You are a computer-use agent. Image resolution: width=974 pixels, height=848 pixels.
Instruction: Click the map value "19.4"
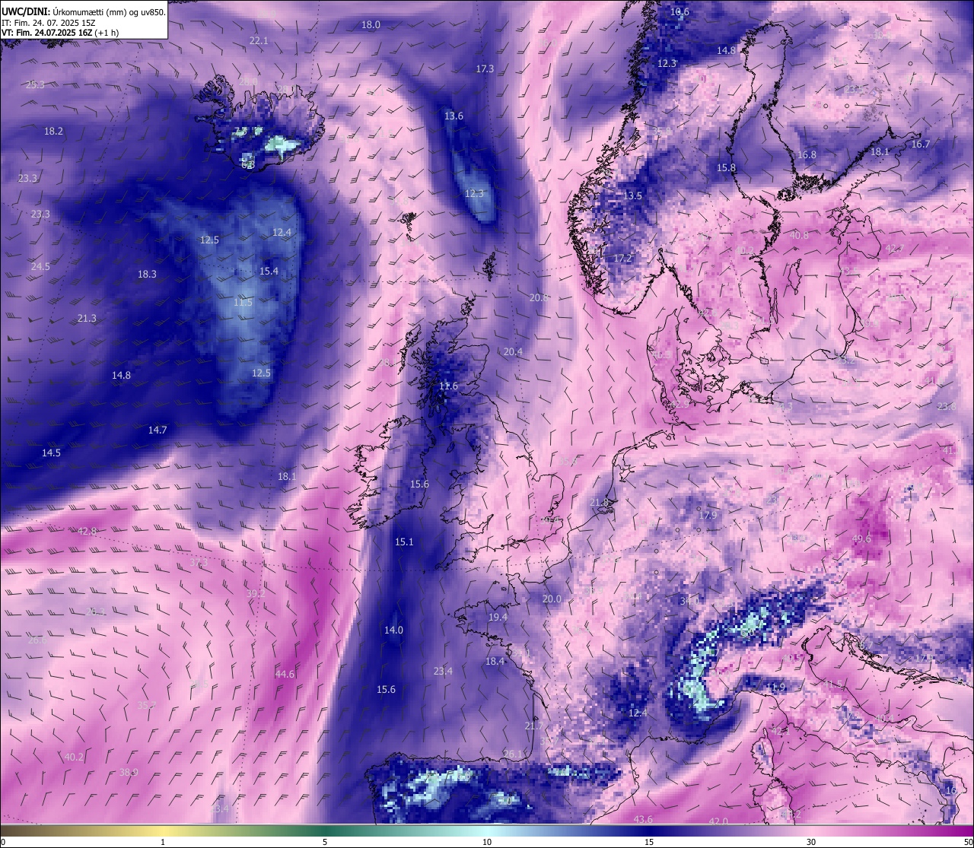pos(498,617)
